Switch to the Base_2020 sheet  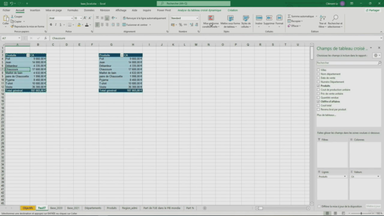coord(56,208)
